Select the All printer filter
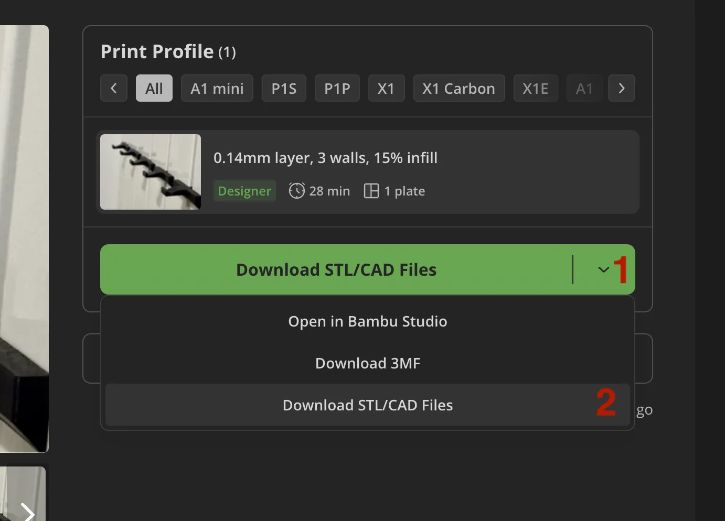725x521 pixels. coord(154,88)
